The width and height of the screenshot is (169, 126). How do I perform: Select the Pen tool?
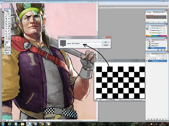click(6, 34)
